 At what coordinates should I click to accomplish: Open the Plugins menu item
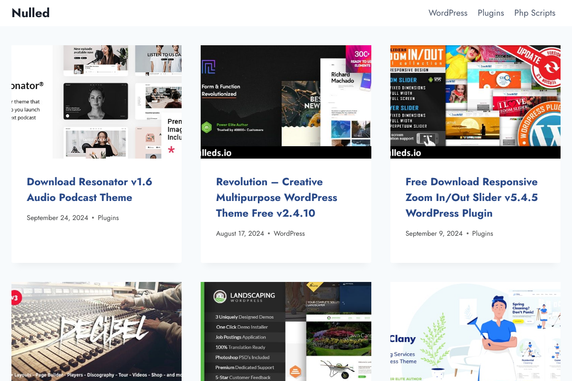tap(491, 13)
